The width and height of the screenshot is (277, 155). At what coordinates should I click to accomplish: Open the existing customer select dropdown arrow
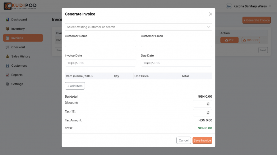point(209,27)
